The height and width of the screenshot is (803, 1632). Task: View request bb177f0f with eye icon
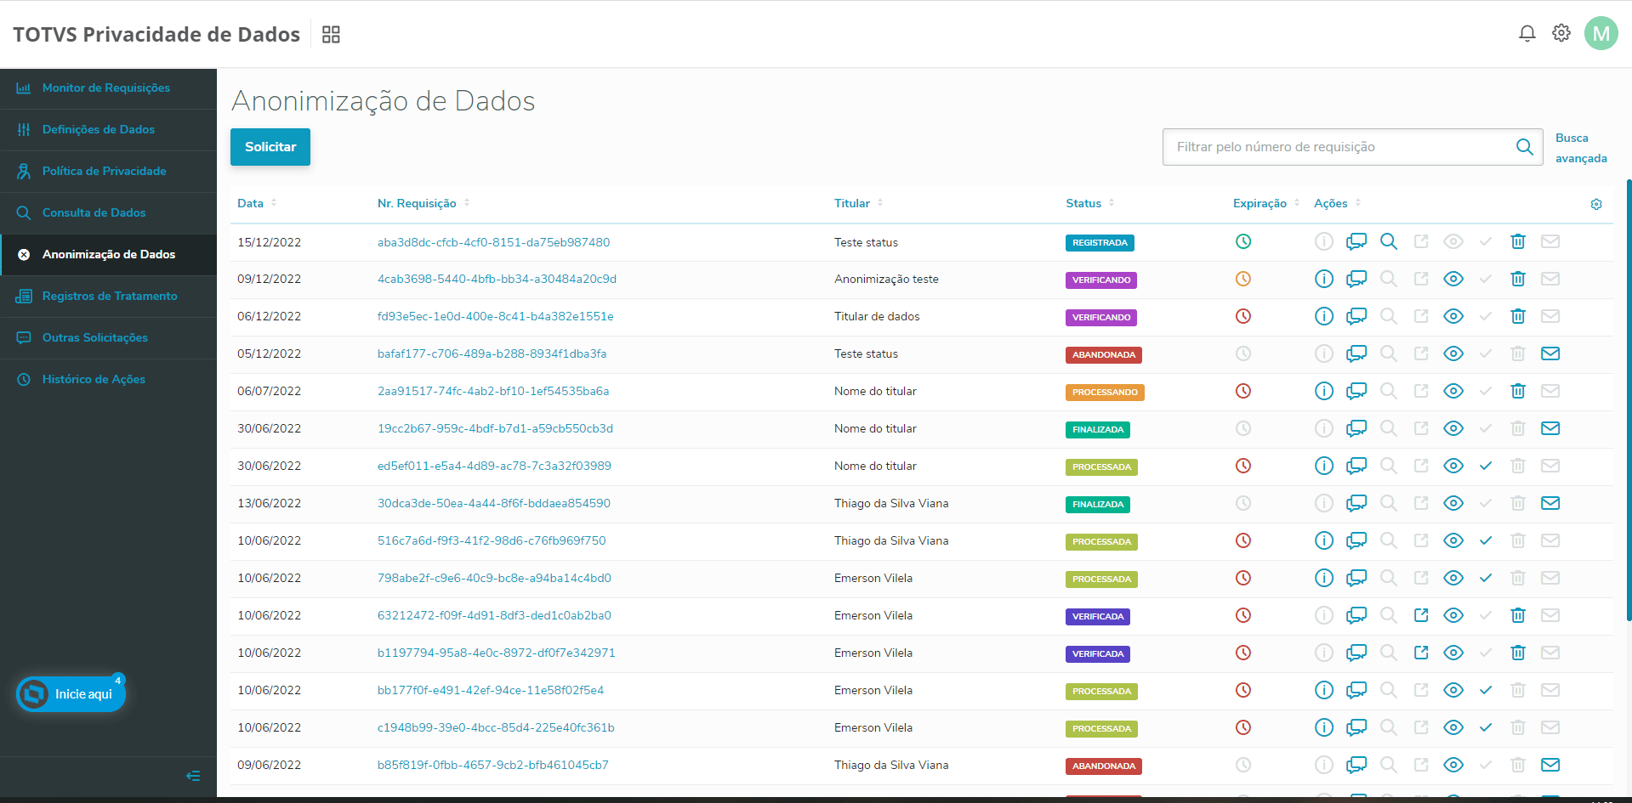pyautogui.click(x=1453, y=690)
